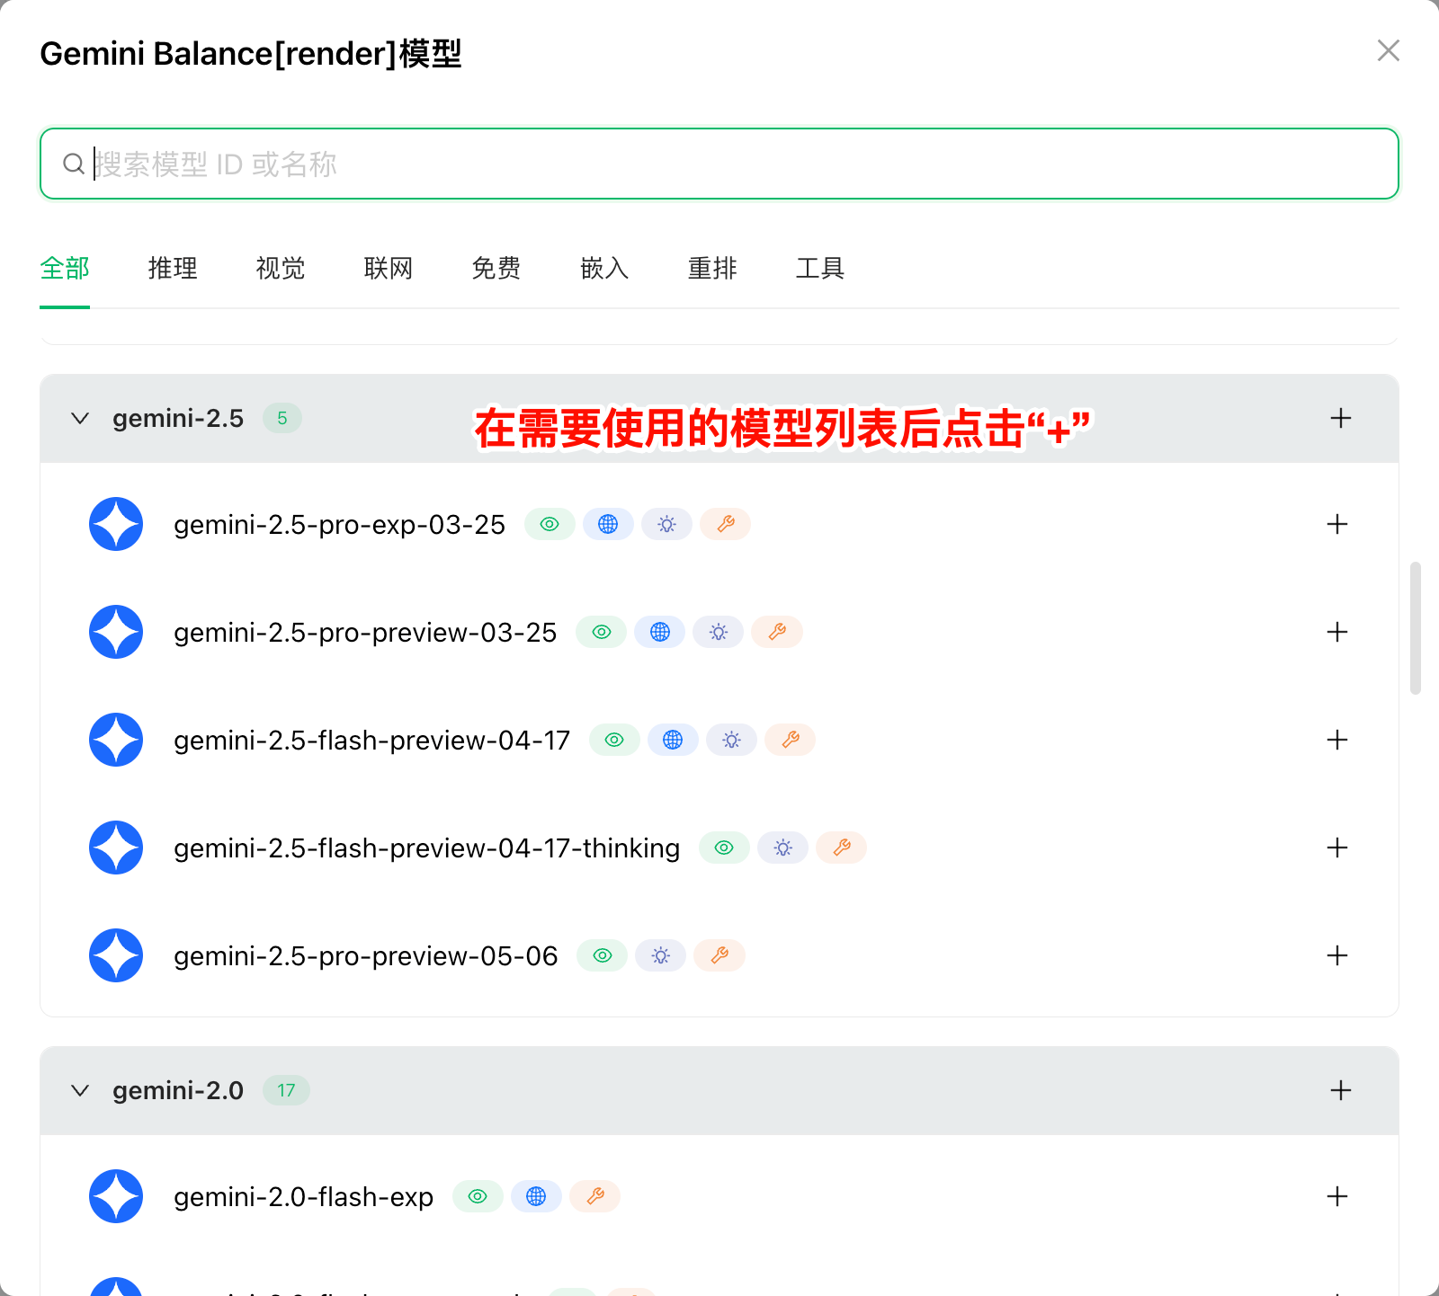1439x1296 pixels.
Task: Click bulb tag on gemini-2.5-flash-preview-04-17-thinking
Action: (783, 848)
